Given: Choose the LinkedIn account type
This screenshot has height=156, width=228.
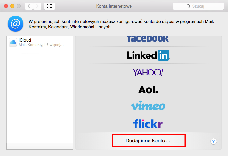Looking at the screenshot, I should (149, 55).
